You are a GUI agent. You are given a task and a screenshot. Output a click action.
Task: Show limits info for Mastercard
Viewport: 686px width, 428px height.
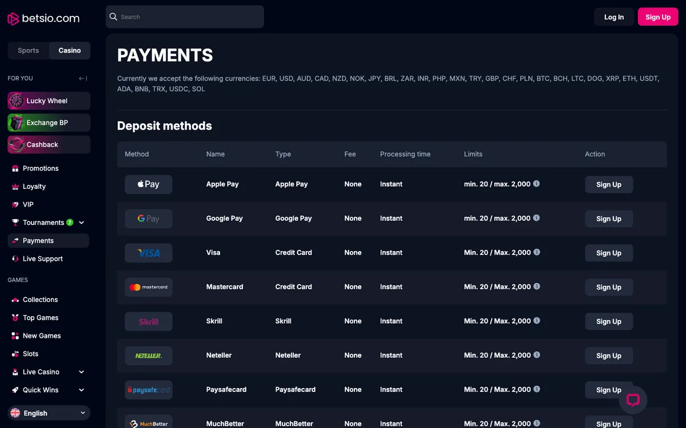click(x=536, y=286)
